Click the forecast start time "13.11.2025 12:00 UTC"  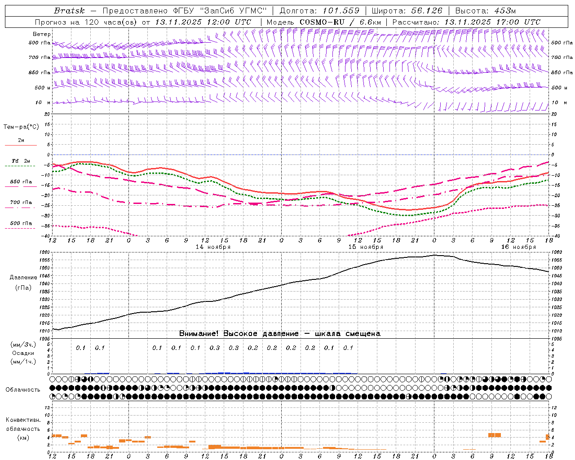click(203, 22)
